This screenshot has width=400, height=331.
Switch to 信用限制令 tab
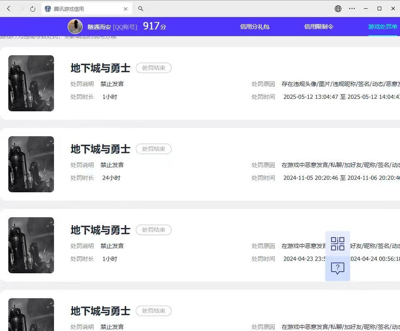[319, 27]
